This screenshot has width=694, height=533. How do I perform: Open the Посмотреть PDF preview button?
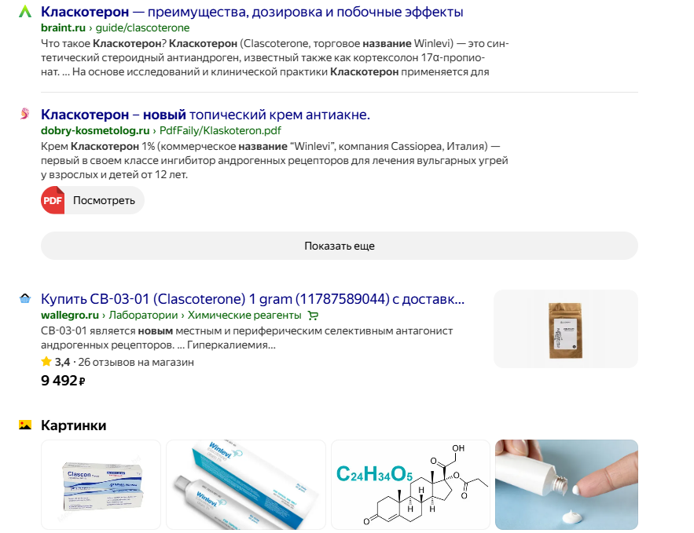pyautogui.click(x=93, y=200)
